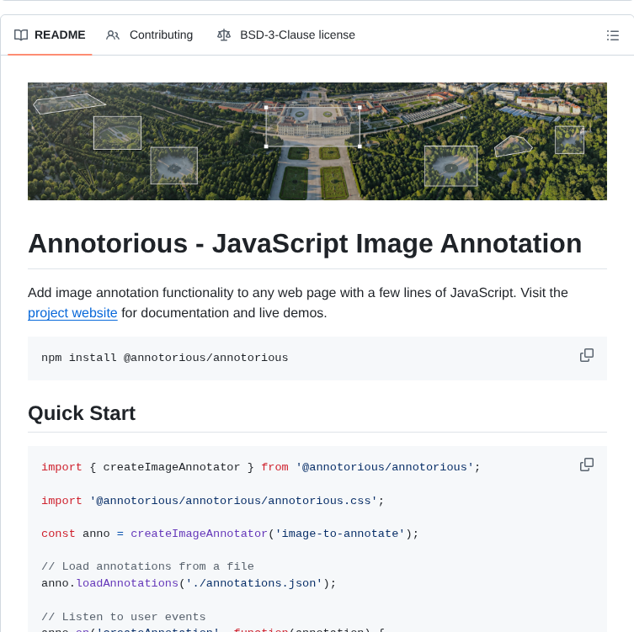
Task: Click the npm install command text
Action: pyautogui.click(x=164, y=358)
